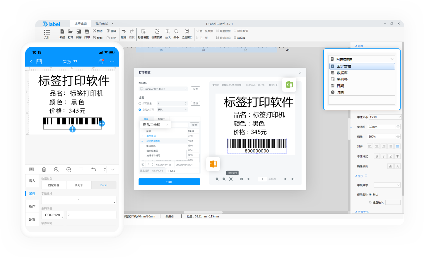
Task: Click the 删除 trash icon in toolbar
Action: [108, 31]
